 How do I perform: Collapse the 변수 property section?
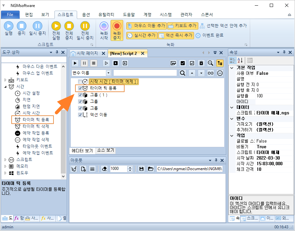(232, 119)
